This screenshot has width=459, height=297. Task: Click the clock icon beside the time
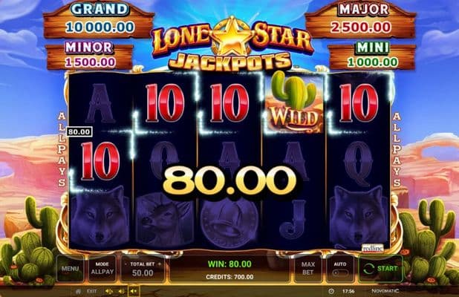(x=331, y=292)
